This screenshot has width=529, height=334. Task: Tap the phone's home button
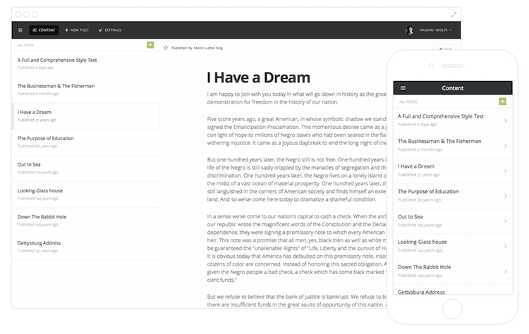pos(452,309)
